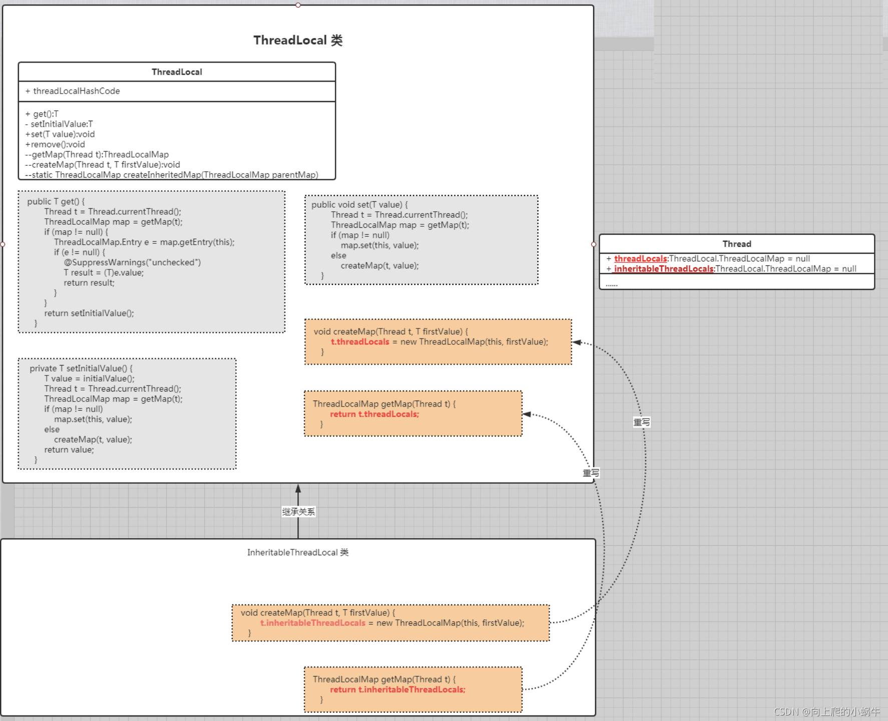888x721 pixels.
Task: Click 'void createMap' line in InheritableThreadLocal box
Action: [318, 612]
